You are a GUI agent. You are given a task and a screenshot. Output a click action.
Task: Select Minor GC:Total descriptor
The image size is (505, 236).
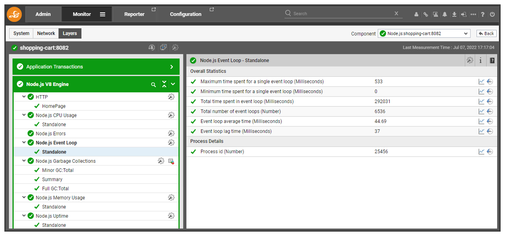[x=58, y=170]
